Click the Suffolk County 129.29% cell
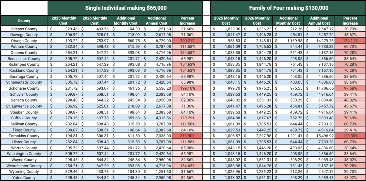The image size is (366, 181). pyautogui.click(x=188, y=118)
